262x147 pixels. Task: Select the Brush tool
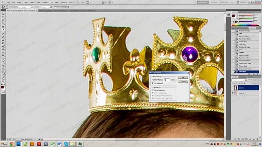tap(3, 37)
